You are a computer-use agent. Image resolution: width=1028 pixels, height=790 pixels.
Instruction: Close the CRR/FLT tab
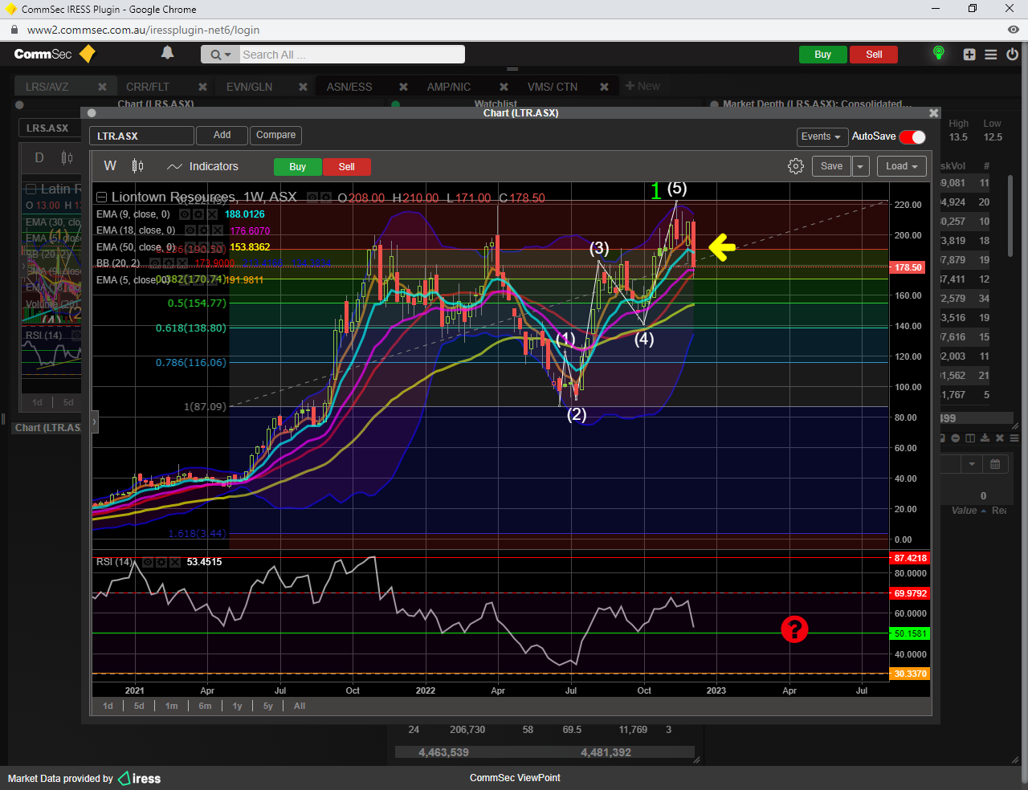point(202,87)
